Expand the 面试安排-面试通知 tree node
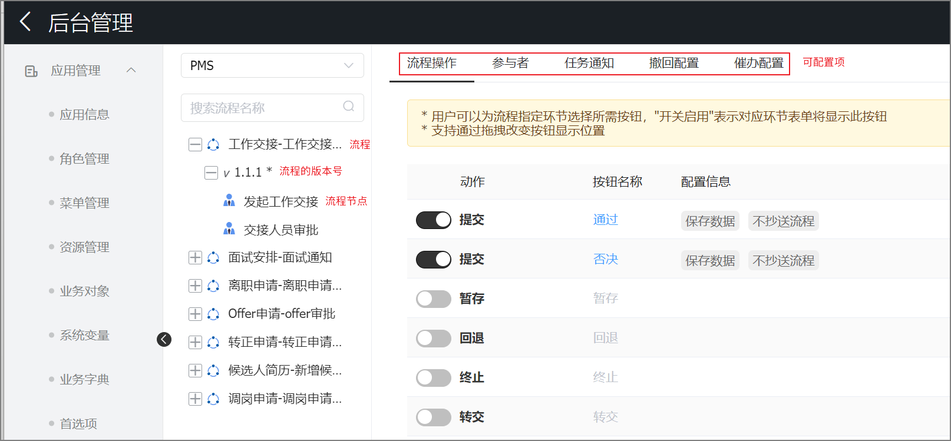Image resolution: width=951 pixels, height=441 pixels. coord(195,257)
